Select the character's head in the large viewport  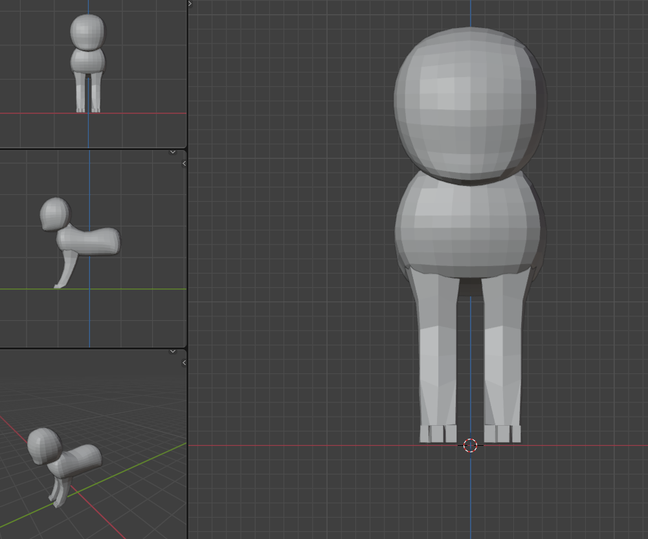[469, 104]
